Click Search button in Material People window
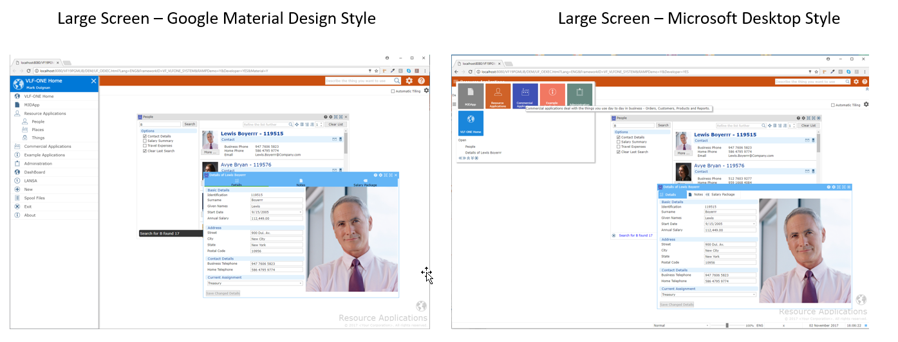 point(189,124)
